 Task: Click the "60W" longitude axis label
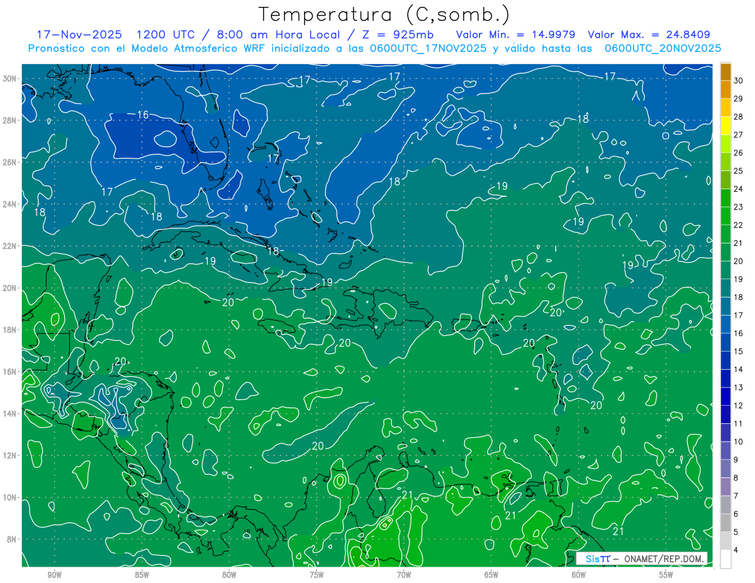(x=579, y=574)
